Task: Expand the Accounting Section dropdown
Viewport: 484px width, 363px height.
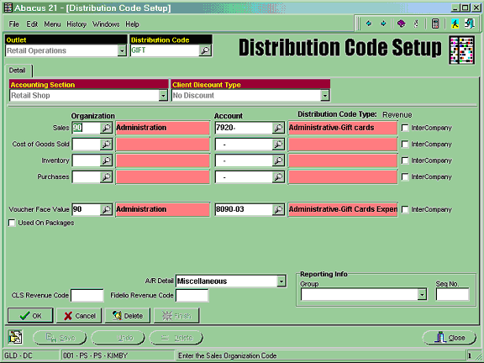Action: (163, 96)
